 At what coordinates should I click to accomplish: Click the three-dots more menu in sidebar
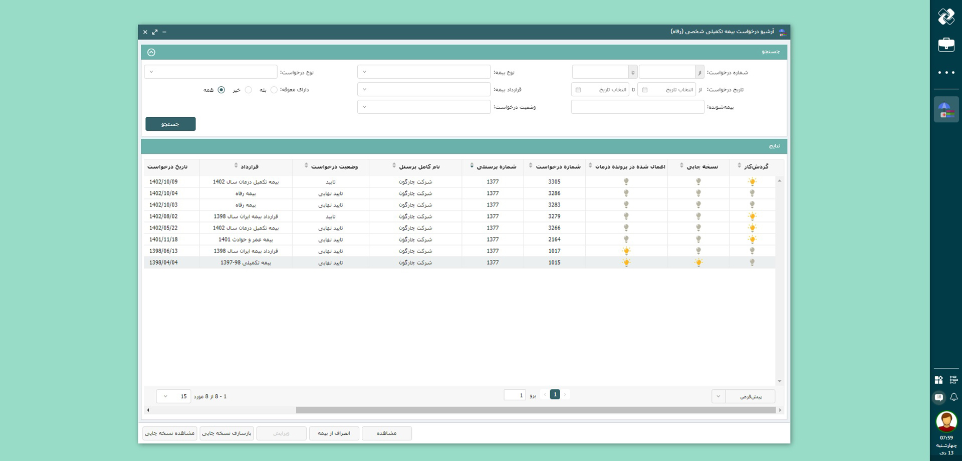click(946, 73)
